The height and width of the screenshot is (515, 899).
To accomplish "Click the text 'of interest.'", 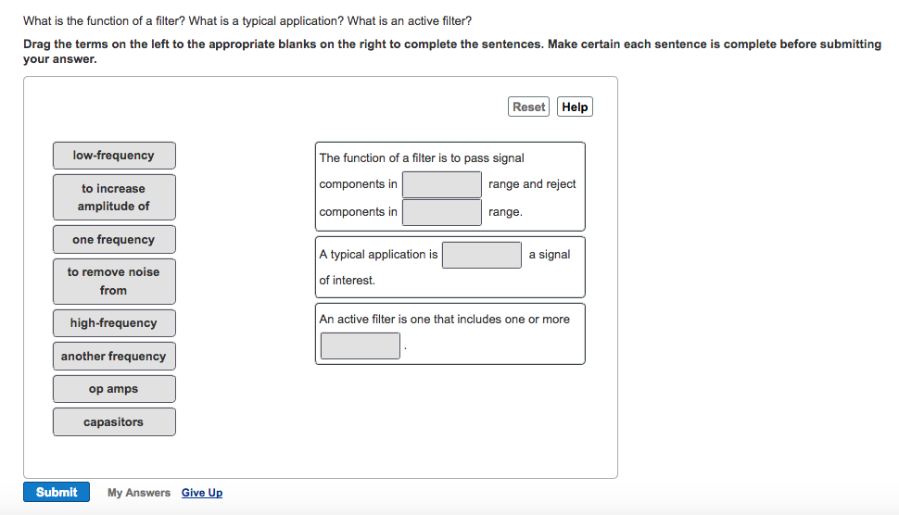I will pyautogui.click(x=347, y=280).
